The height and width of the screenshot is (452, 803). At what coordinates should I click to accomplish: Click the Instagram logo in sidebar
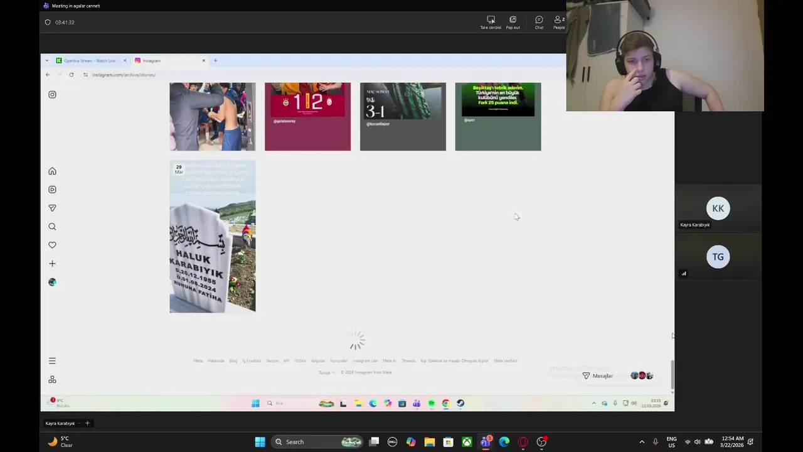pos(52,95)
